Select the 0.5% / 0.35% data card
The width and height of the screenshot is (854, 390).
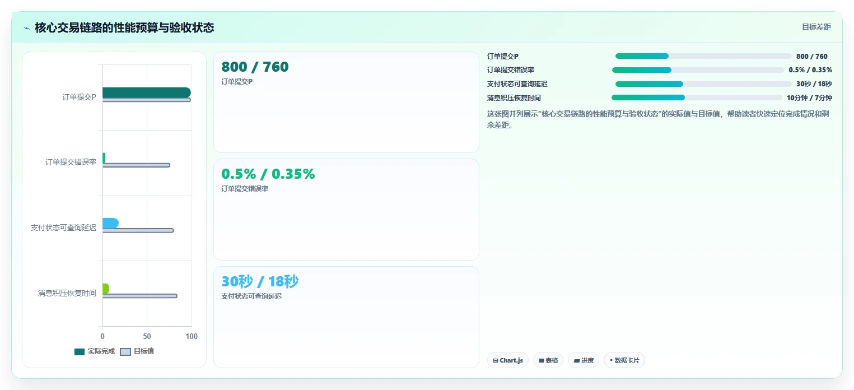(x=346, y=210)
